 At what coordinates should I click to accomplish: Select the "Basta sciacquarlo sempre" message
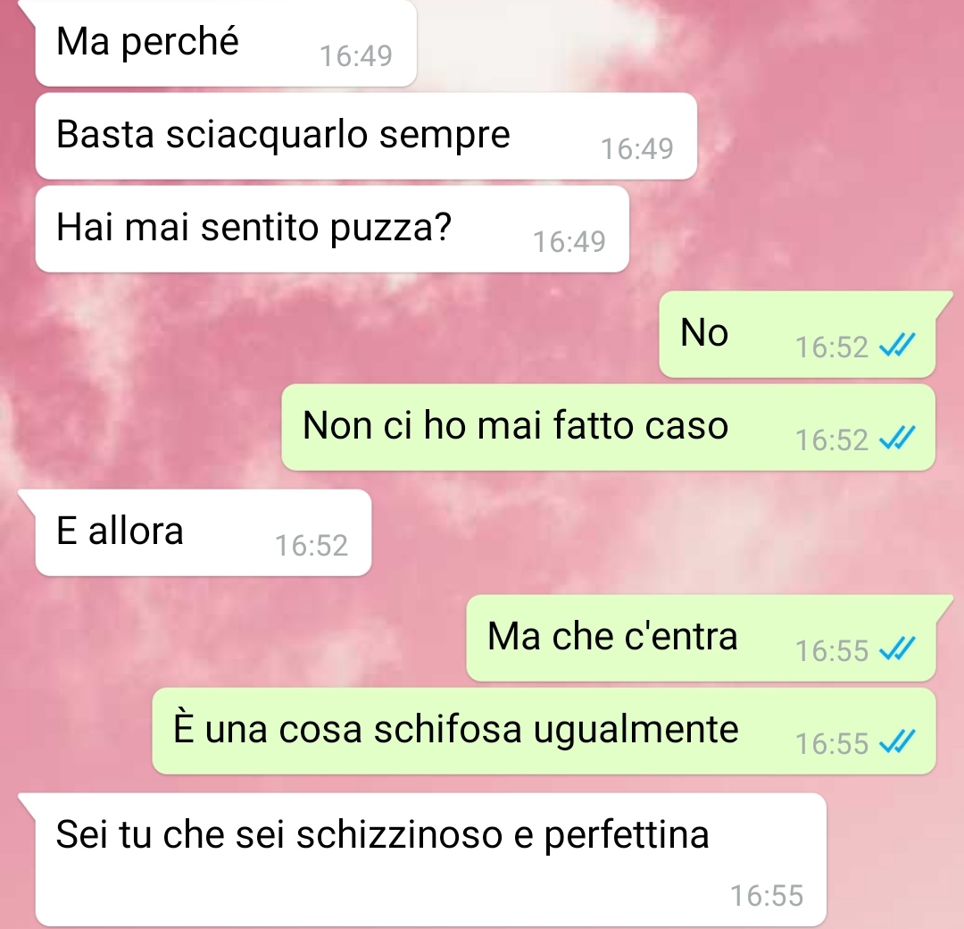click(x=366, y=136)
